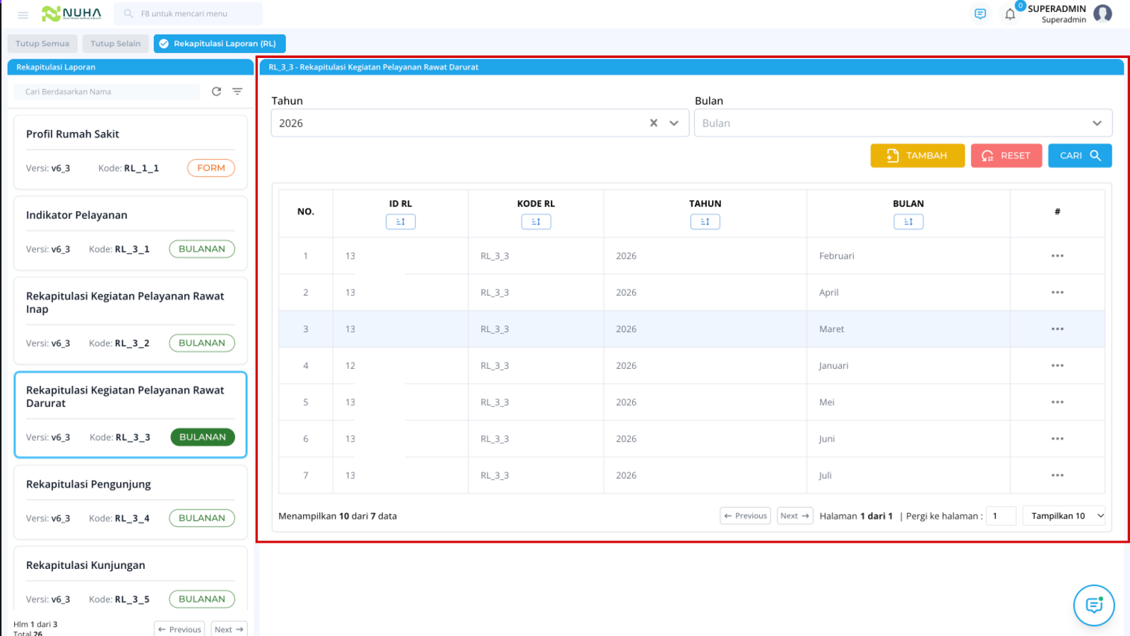Open BULANAN for Indikator Pelayanan
Viewport: 1130px width, 636px height.
tap(202, 249)
